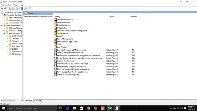Go forward with the Forward arrow toolbar icon
The height and width of the screenshot is (111, 197).
5,8
